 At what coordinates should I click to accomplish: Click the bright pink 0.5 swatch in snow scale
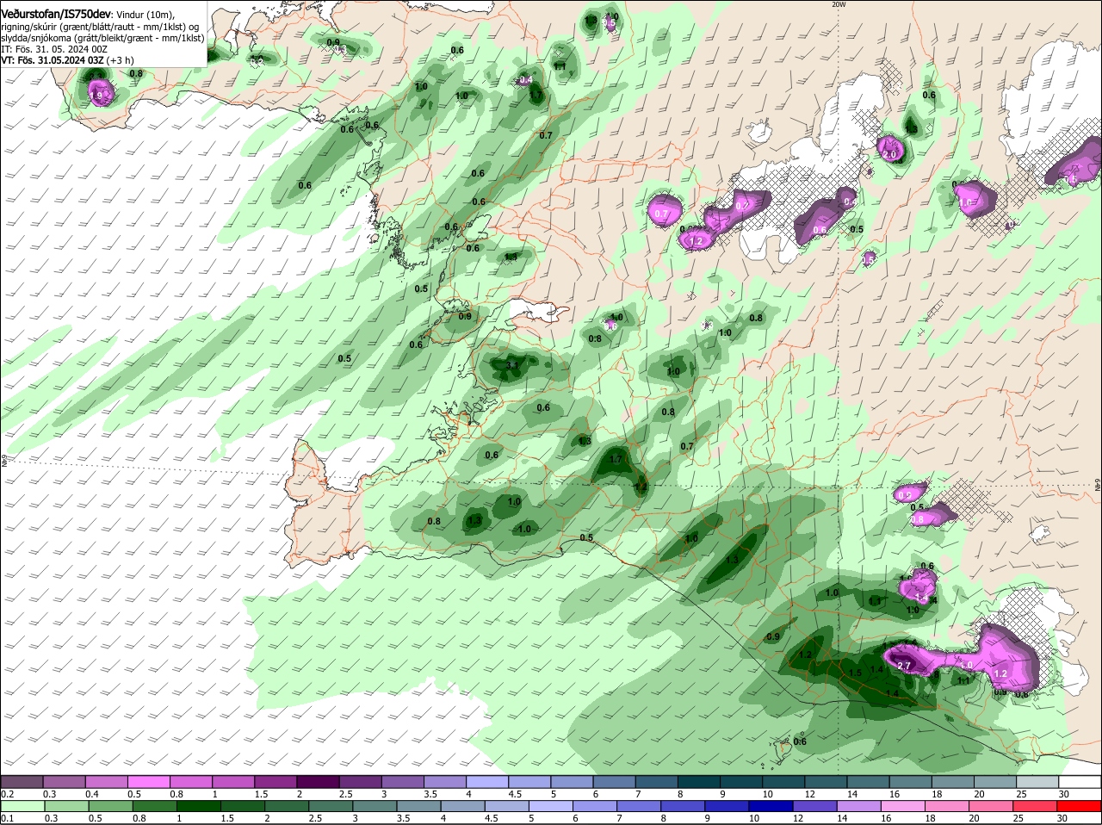150,781
